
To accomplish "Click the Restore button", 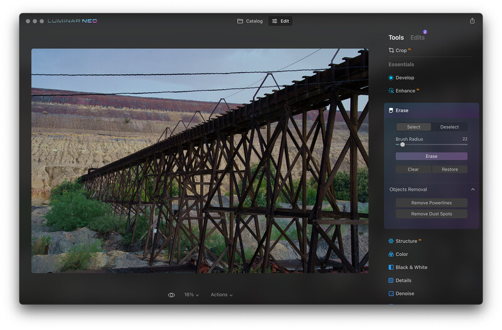I will click(x=450, y=169).
